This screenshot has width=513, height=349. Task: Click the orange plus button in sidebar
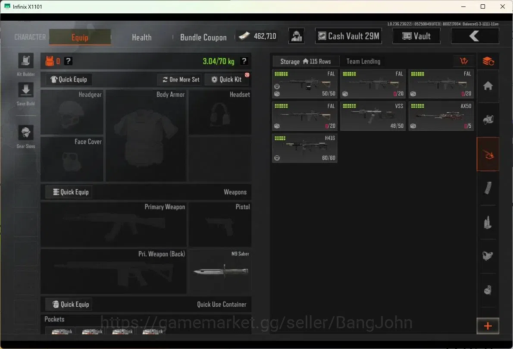[x=488, y=326]
